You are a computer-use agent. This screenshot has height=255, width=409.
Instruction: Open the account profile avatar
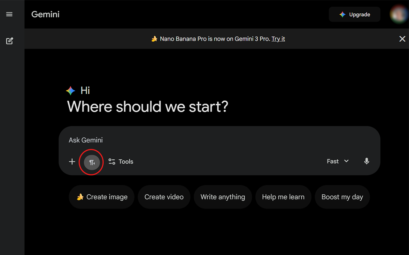click(x=398, y=14)
